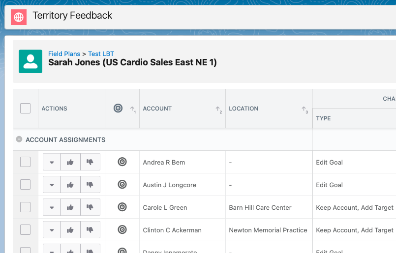Reject Carole L Green with thumbs down
396x253 pixels.
coord(90,207)
